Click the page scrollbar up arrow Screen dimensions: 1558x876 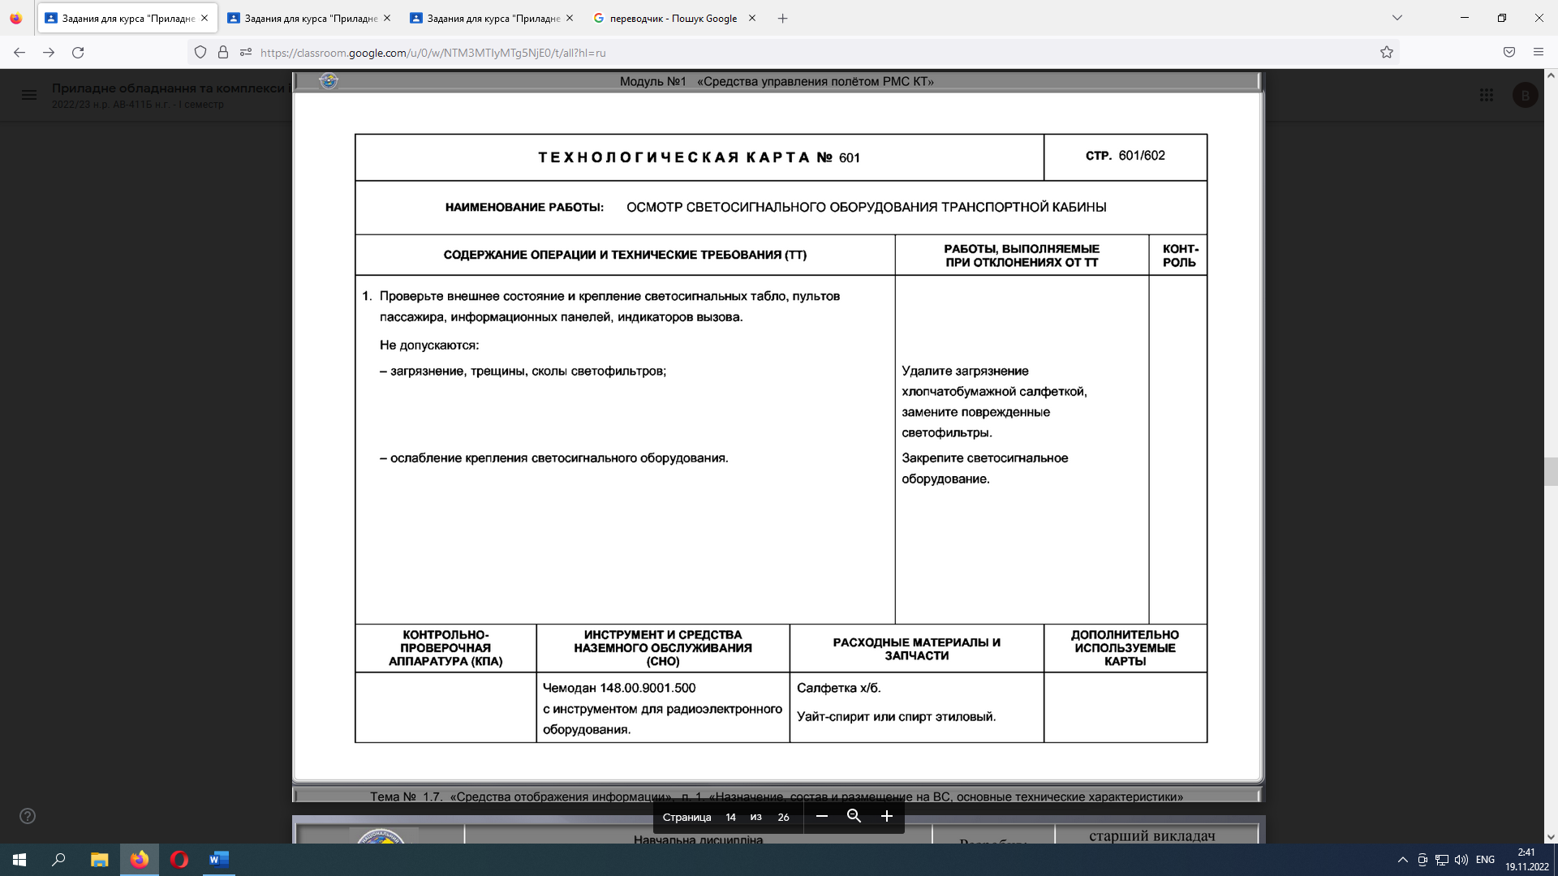(1551, 75)
